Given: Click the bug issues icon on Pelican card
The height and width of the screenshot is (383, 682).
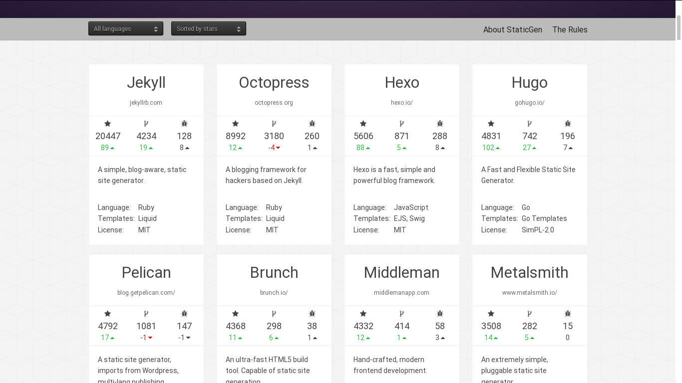Looking at the screenshot, I should click(184, 314).
